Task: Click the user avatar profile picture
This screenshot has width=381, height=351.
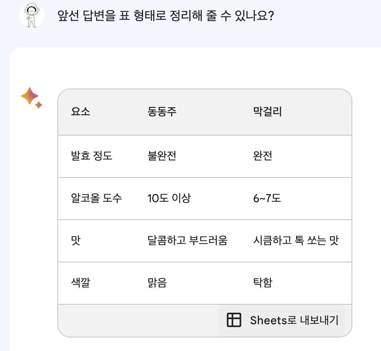Action: coord(32,16)
